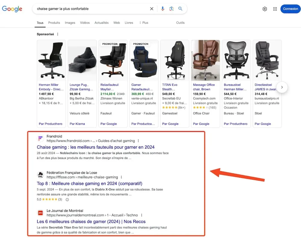
Task: Click the Google logo
Action: click(x=12, y=9)
